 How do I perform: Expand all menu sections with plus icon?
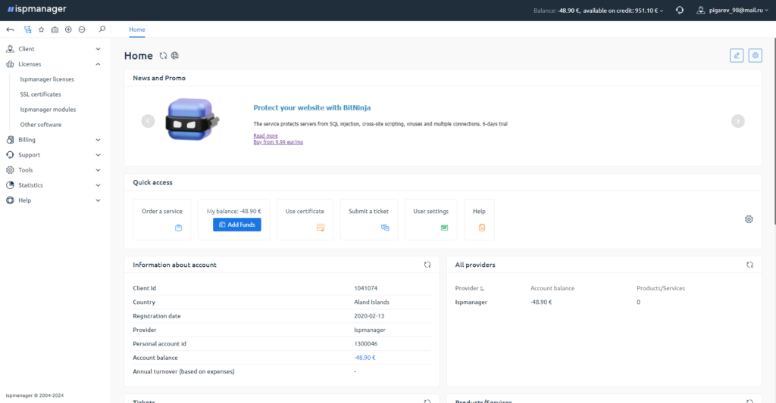click(68, 29)
